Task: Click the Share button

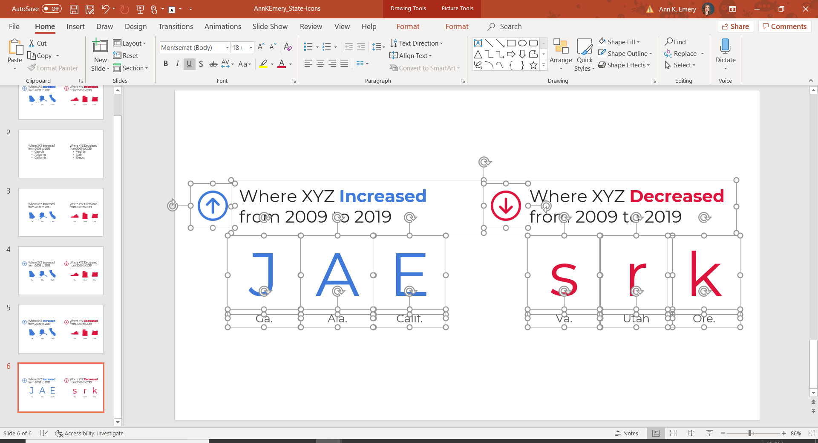Action: pos(736,26)
